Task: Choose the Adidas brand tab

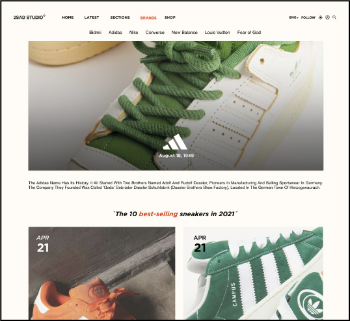Action: click(115, 33)
